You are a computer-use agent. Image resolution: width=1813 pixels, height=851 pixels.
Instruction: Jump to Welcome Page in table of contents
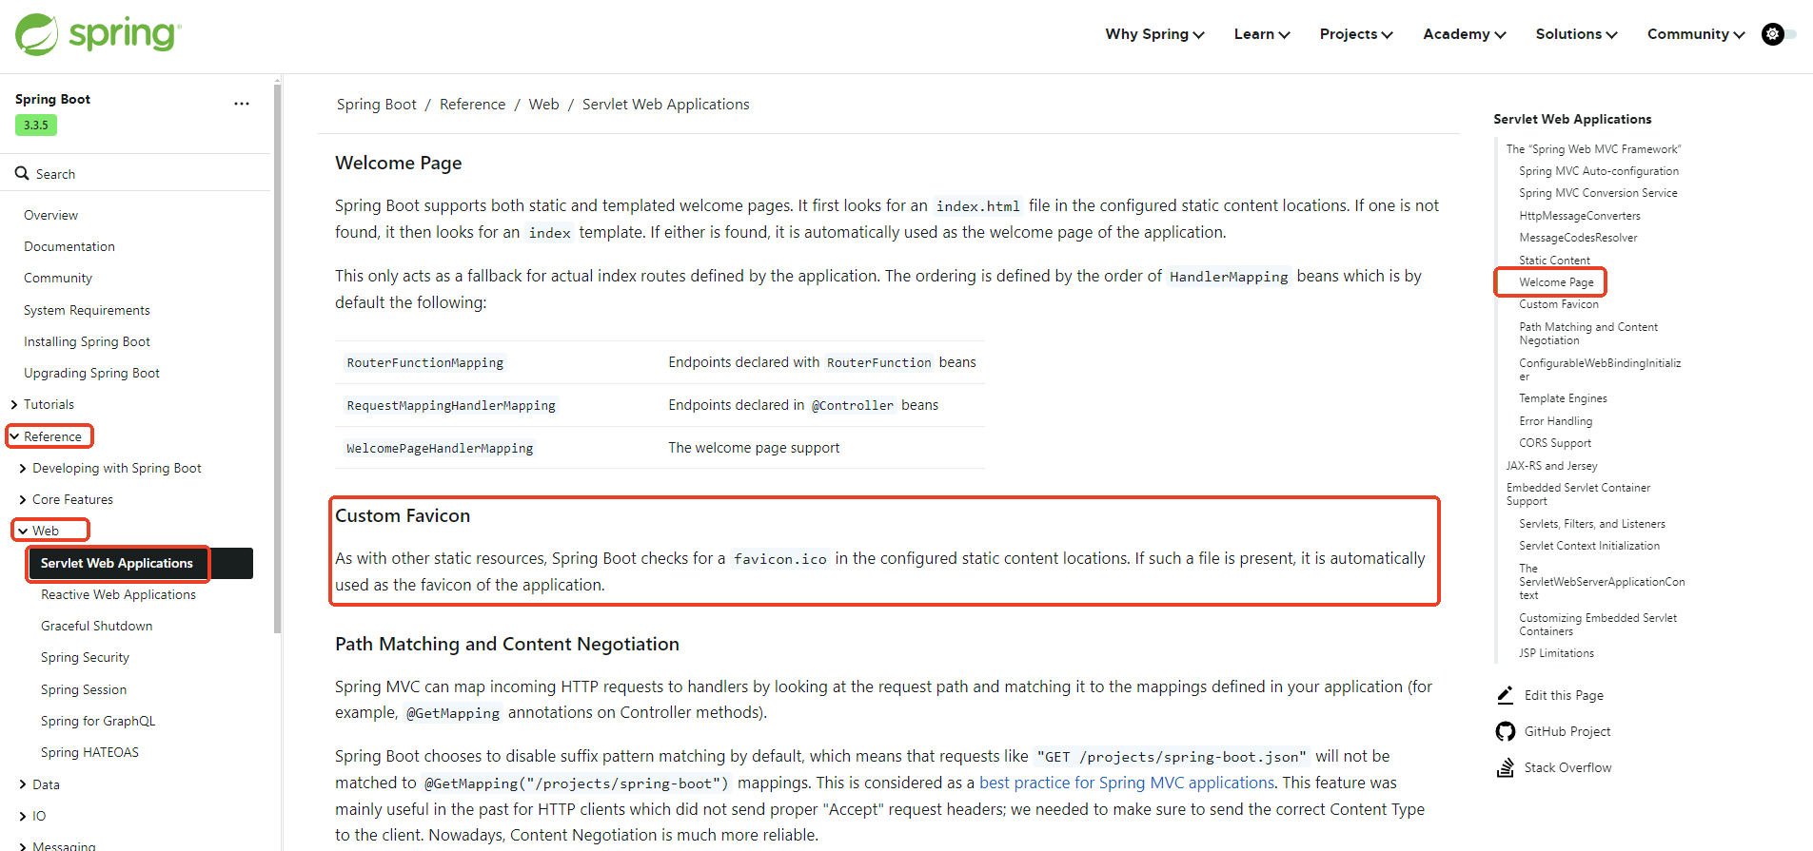click(x=1556, y=282)
